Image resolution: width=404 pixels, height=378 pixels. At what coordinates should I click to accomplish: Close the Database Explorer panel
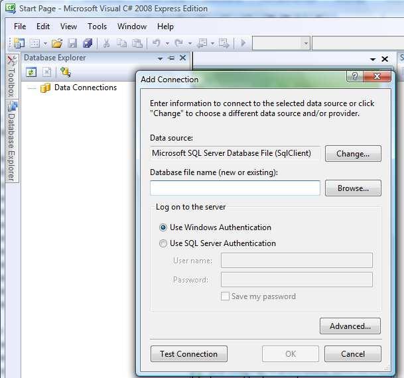182,58
